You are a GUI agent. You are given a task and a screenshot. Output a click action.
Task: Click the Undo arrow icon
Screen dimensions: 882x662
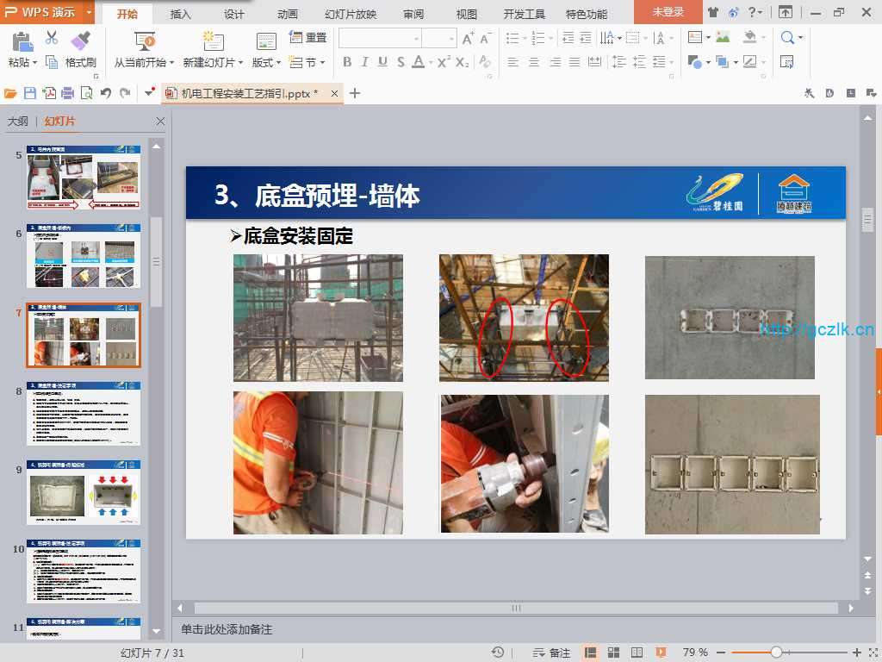coord(106,93)
